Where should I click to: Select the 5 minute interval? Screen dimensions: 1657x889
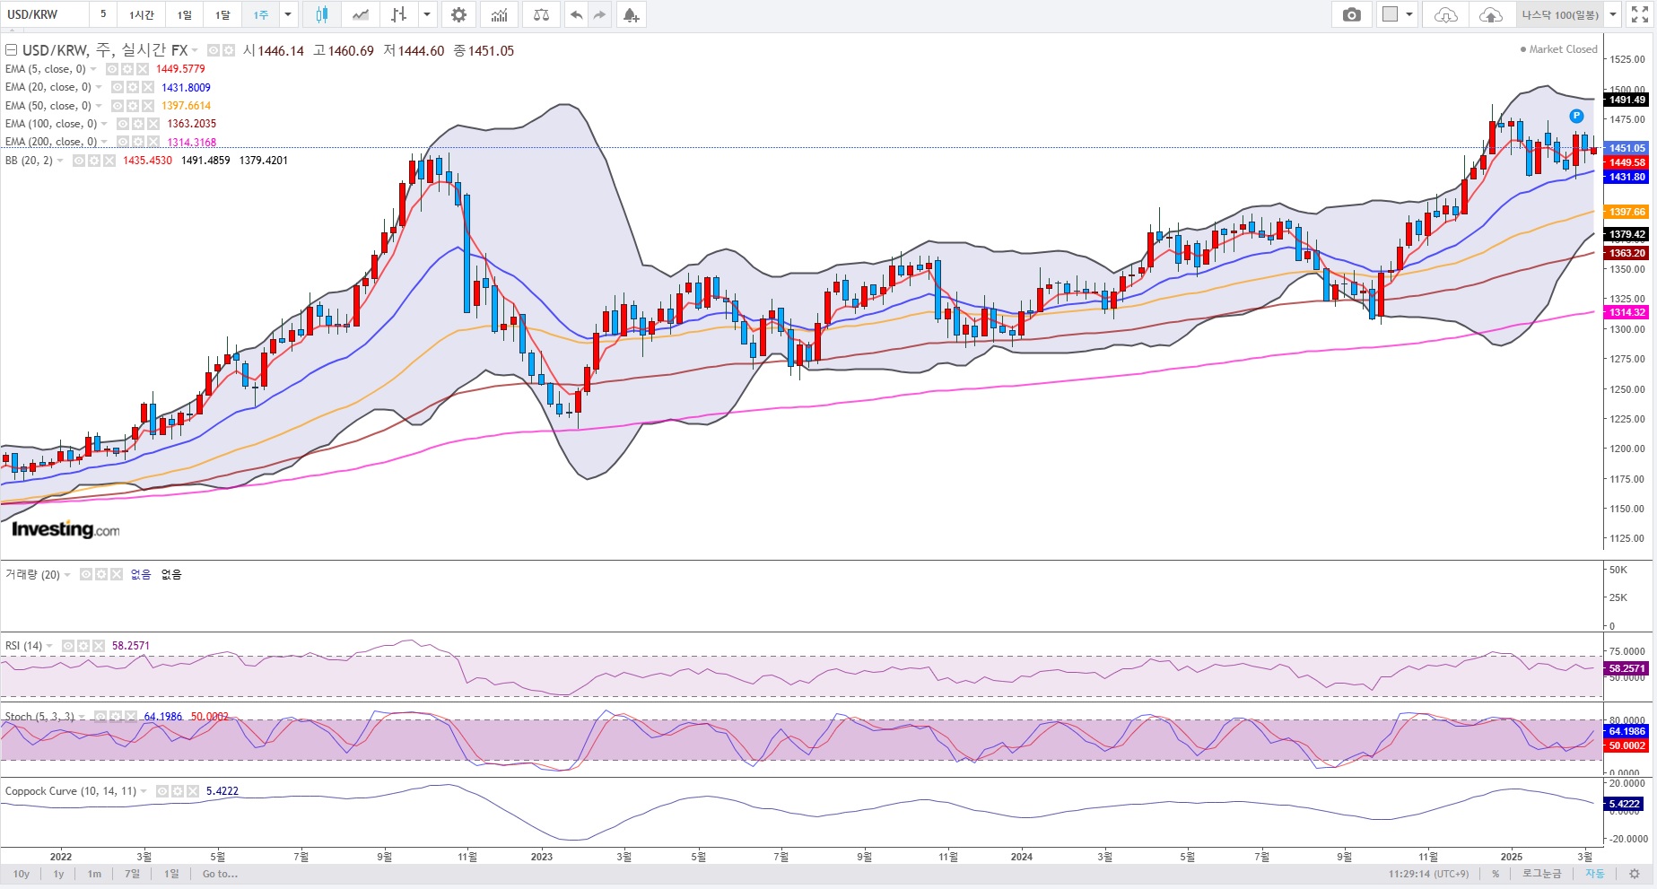click(x=103, y=14)
